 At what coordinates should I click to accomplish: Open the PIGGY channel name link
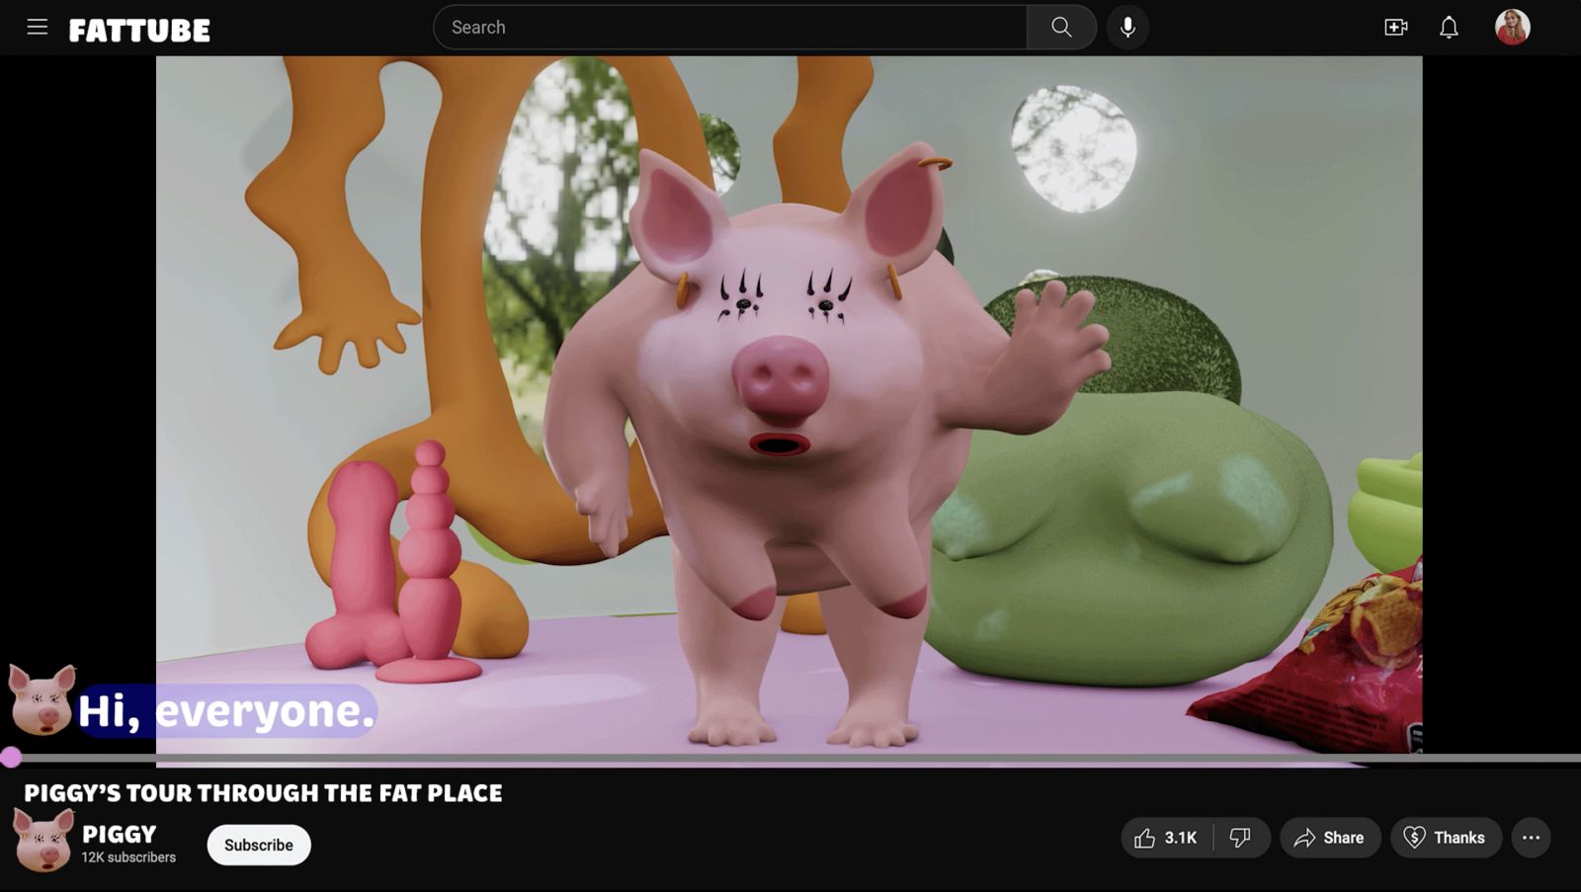click(x=120, y=834)
